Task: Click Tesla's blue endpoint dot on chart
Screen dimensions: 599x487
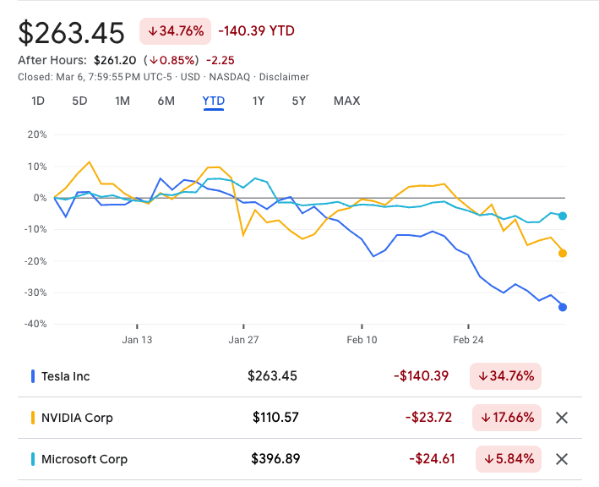Action: (563, 307)
